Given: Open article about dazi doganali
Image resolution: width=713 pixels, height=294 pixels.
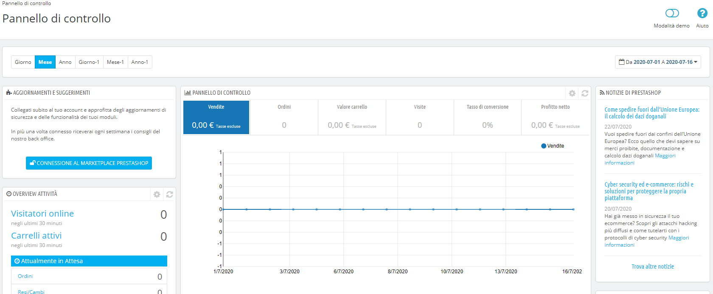Looking at the screenshot, I should (652, 113).
